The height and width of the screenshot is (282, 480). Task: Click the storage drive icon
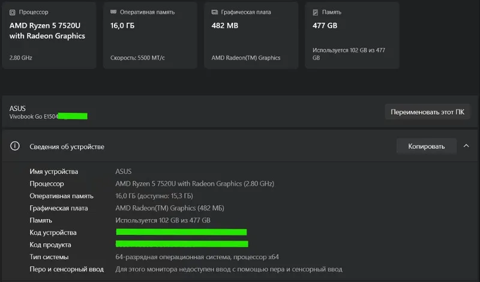316,12
